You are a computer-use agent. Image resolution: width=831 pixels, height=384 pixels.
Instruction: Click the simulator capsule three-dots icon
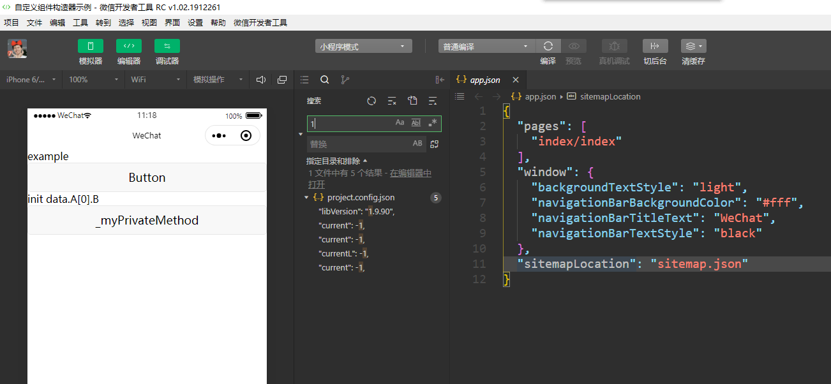[x=219, y=136]
